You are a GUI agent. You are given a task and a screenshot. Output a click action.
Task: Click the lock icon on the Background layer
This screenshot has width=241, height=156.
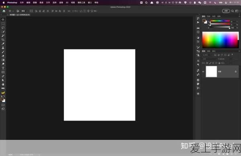[235, 72]
